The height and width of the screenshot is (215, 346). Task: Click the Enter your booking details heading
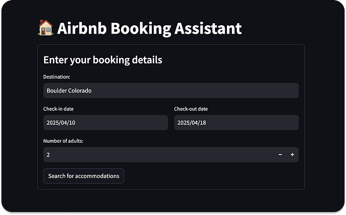(103, 60)
